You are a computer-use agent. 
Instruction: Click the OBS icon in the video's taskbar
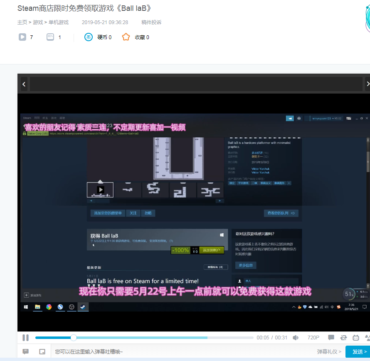coord(72,307)
